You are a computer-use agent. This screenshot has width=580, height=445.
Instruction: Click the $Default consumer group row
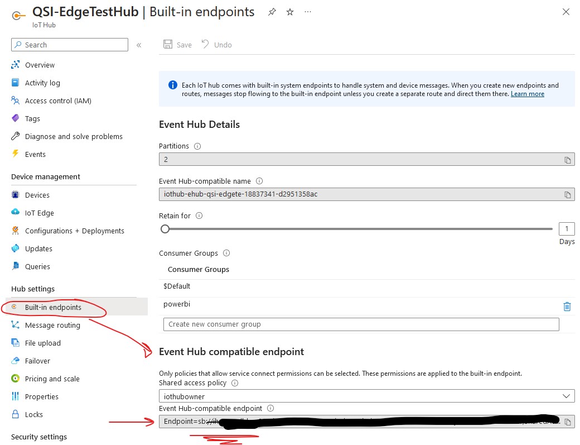366,286
